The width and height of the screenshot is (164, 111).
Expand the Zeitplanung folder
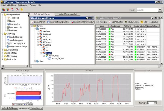pyautogui.click(x=2, y=50)
